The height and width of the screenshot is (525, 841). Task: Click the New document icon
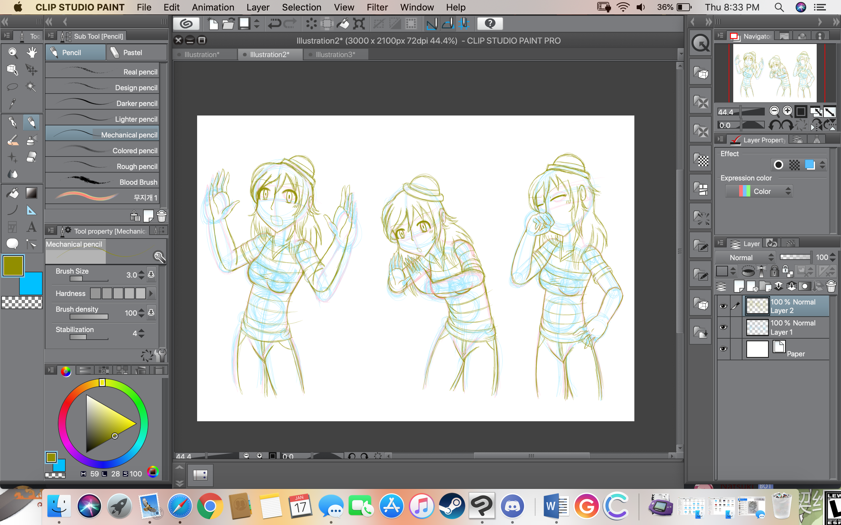click(213, 24)
